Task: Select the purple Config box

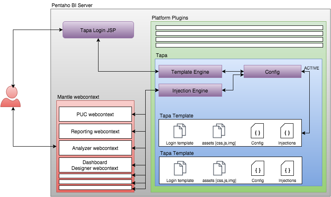Action: click(x=272, y=72)
